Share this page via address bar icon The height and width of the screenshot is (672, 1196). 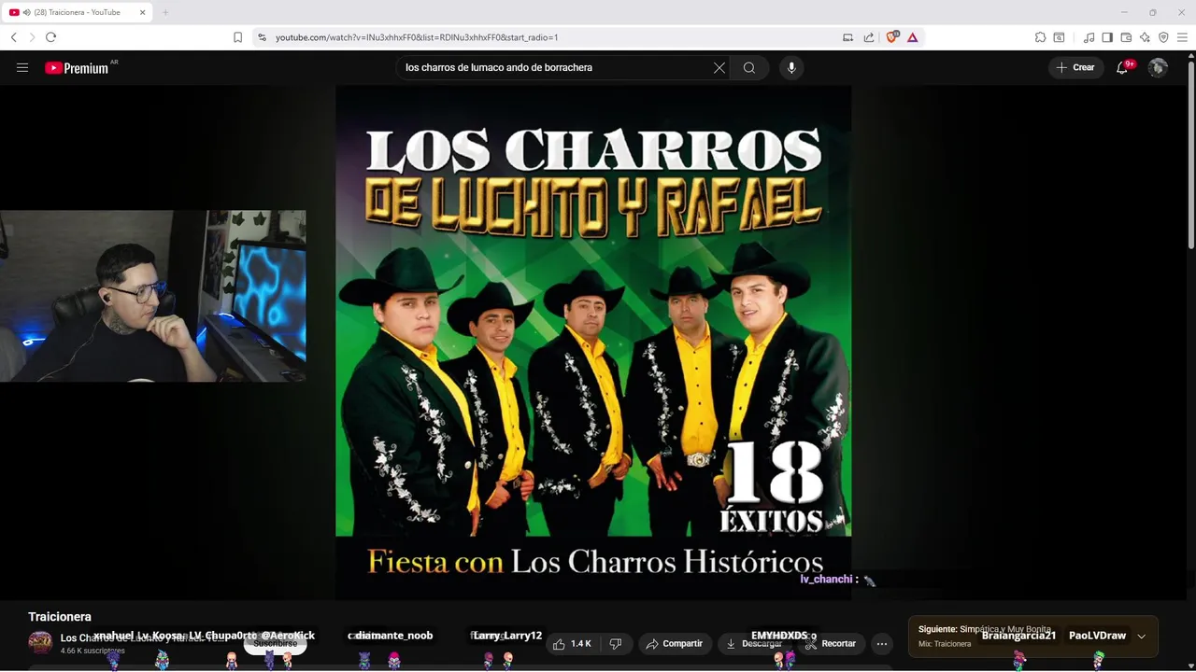869,37
